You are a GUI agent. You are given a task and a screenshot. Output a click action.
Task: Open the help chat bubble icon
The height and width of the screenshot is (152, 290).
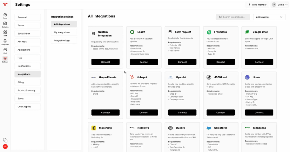pos(5,140)
